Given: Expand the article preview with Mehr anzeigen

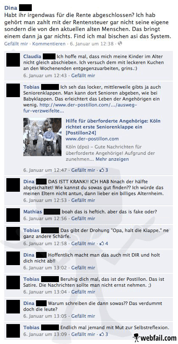Looking at the screenshot, I should pos(112,159).
